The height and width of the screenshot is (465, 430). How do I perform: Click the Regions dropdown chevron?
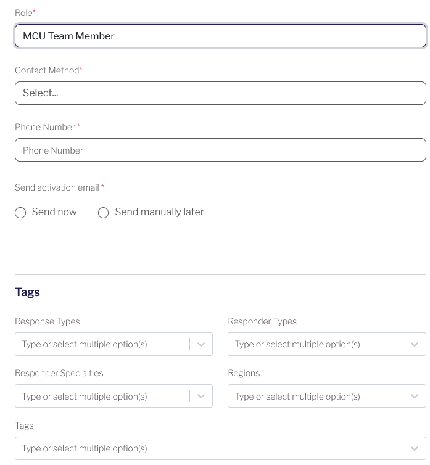click(415, 396)
